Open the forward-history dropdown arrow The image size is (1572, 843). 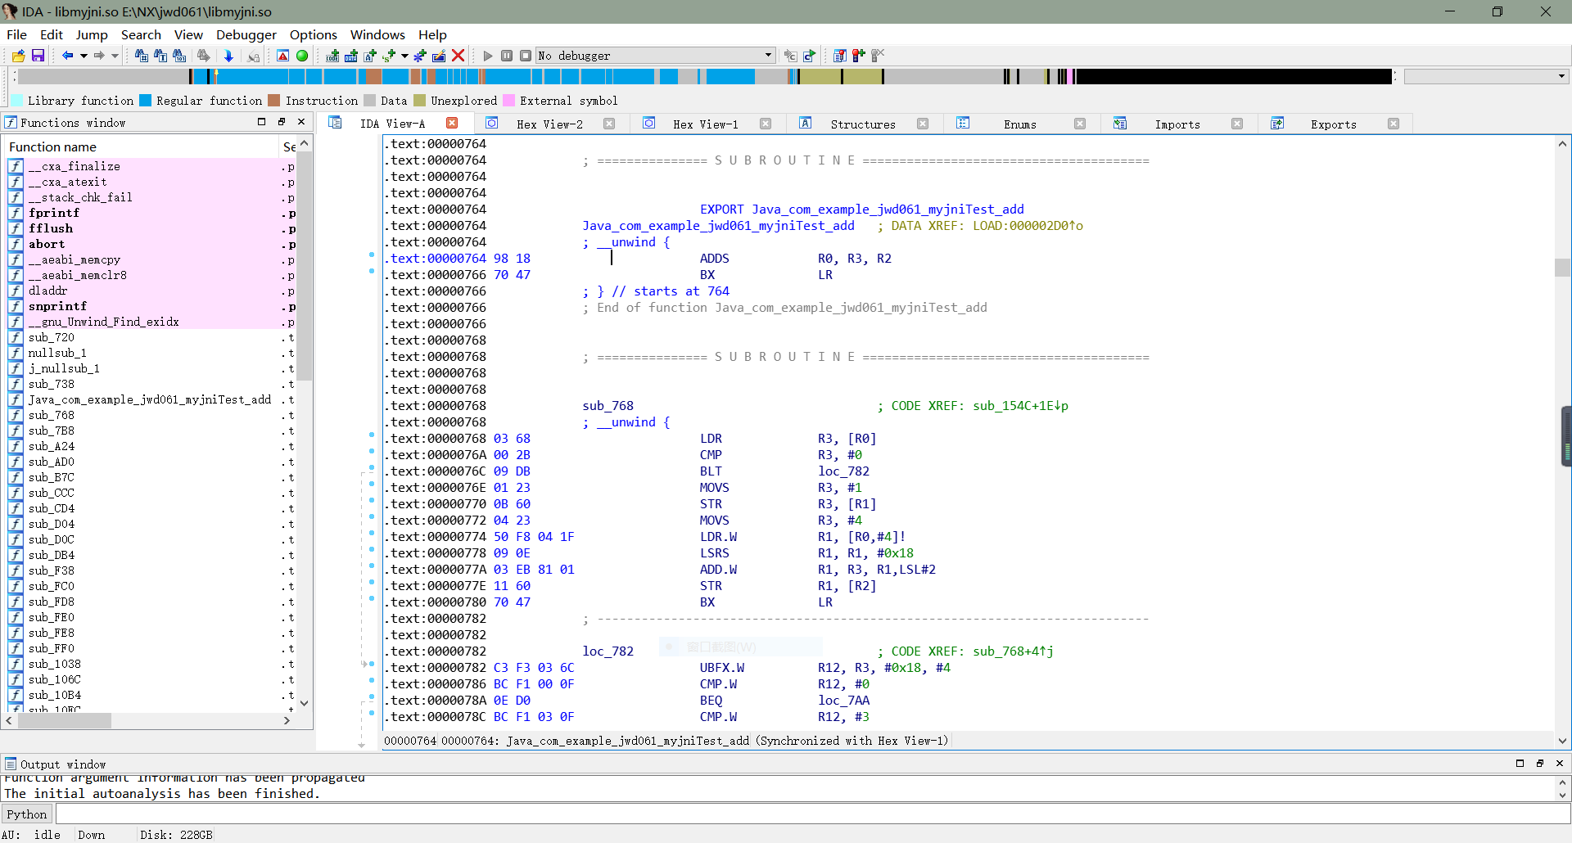pos(115,56)
